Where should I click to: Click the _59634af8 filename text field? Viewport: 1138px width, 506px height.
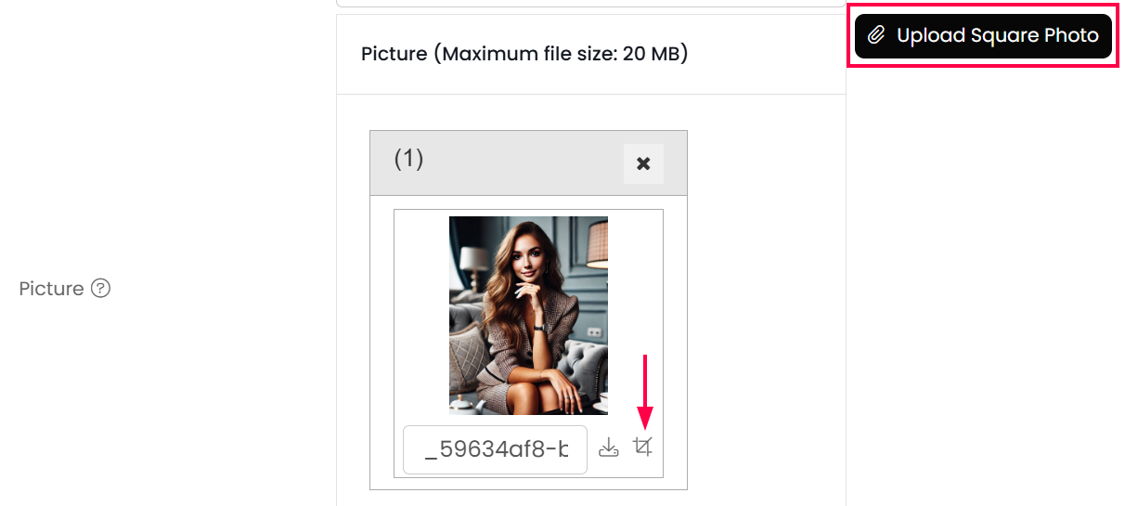(x=495, y=450)
